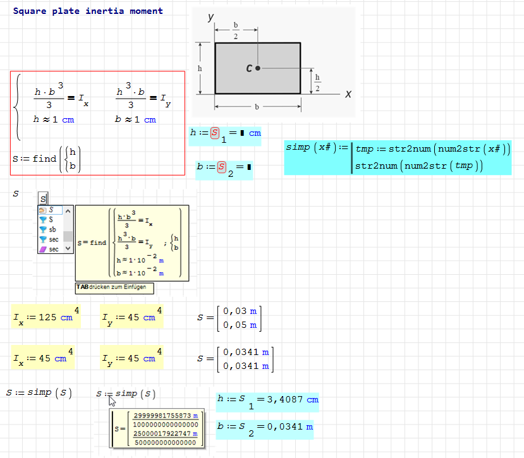Screen dimensions: 524x458
Task: Click the empty placeholder before cm in h definition
Action: [x=244, y=133]
